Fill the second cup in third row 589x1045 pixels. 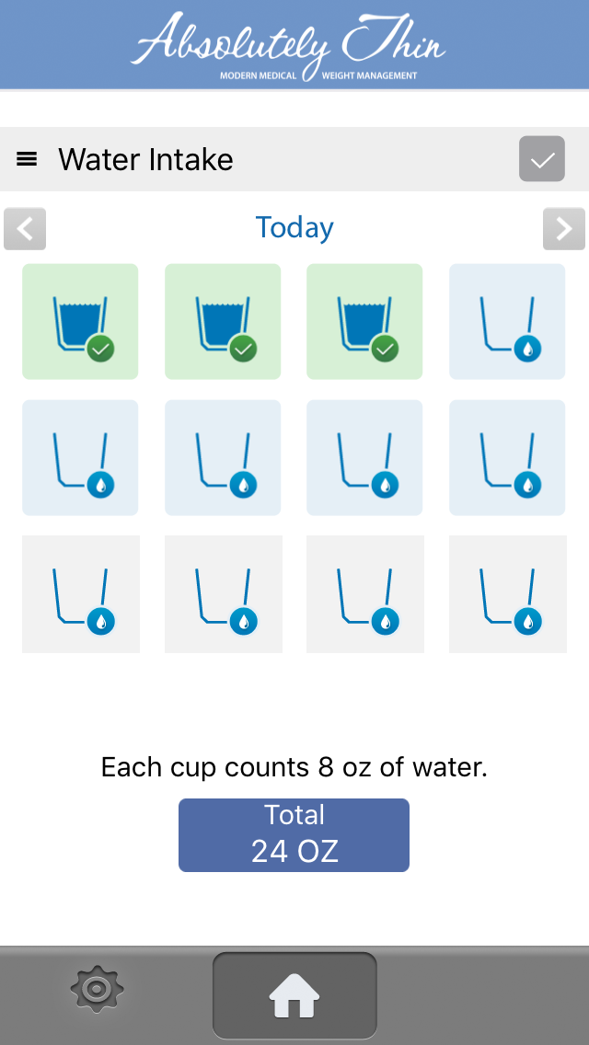pos(223,594)
